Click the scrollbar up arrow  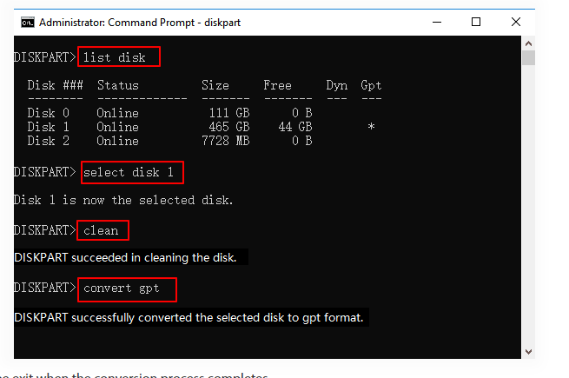coord(528,43)
